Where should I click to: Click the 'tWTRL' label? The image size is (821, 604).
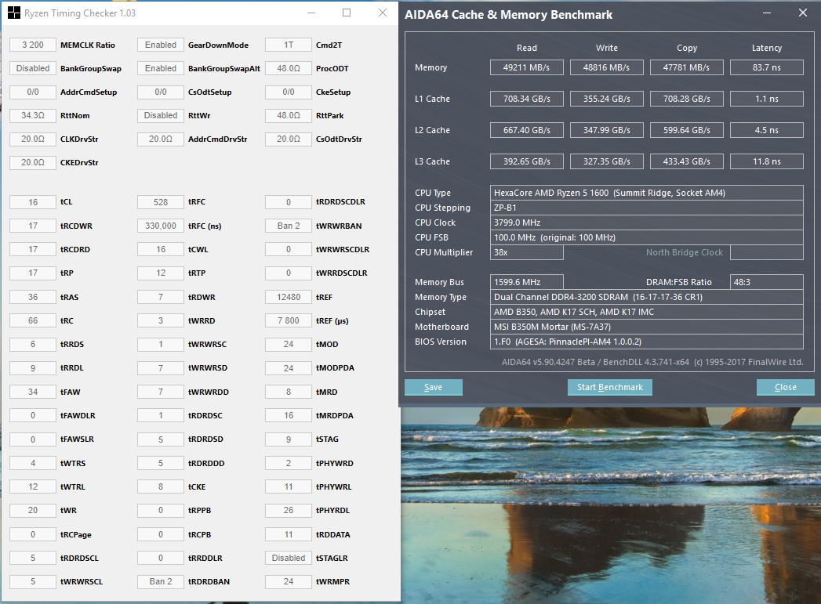(73, 486)
